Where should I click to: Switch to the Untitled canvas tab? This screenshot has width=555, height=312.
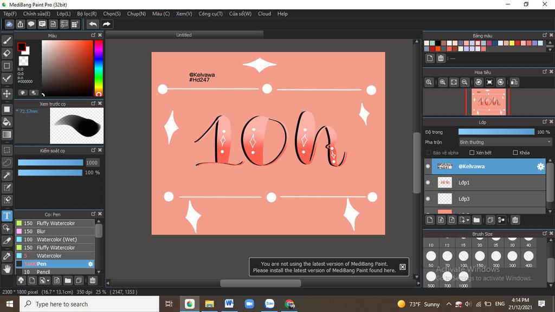[184, 35]
